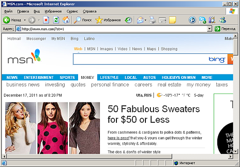Select the Video search scope
The height and width of the screenshot is (167, 240).
[x=122, y=49]
